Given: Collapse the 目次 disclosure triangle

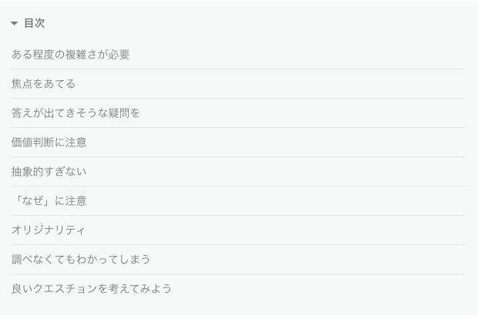Looking at the screenshot, I should (14, 23).
